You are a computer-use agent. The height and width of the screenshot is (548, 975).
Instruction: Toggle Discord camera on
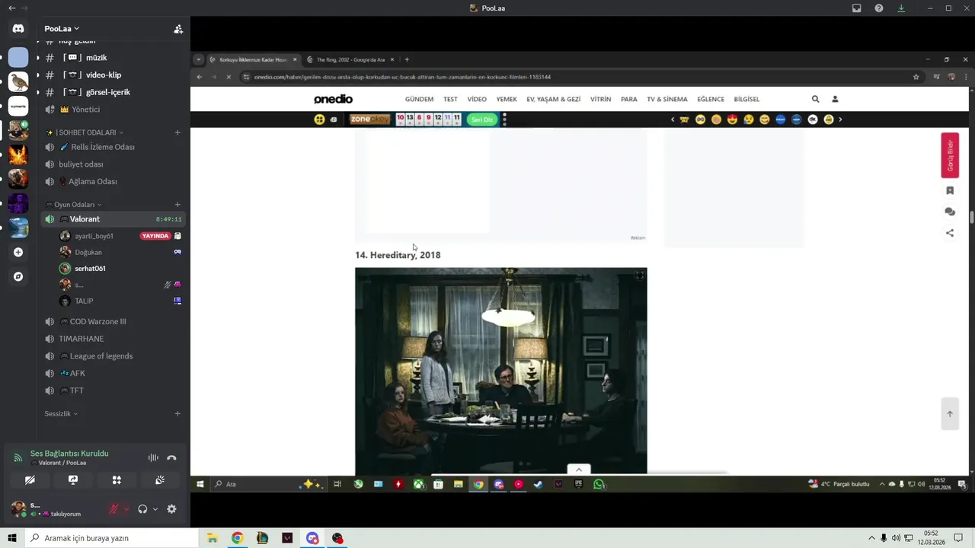point(30,480)
